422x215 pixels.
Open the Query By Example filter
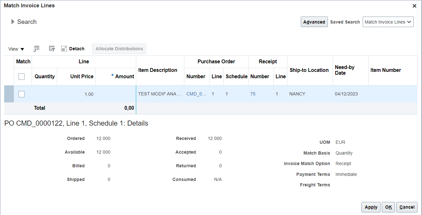click(52, 49)
